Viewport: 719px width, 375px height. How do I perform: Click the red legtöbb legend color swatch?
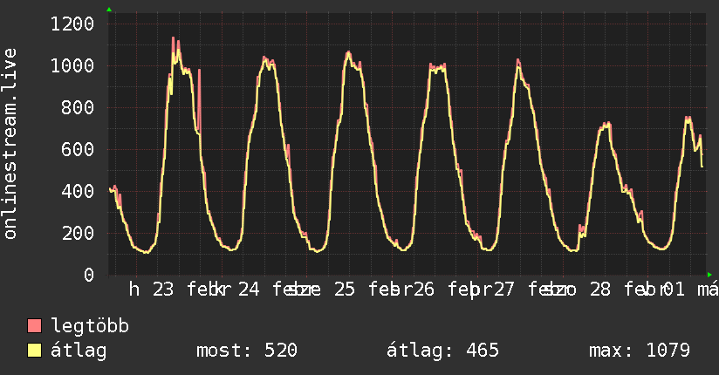[35, 327]
